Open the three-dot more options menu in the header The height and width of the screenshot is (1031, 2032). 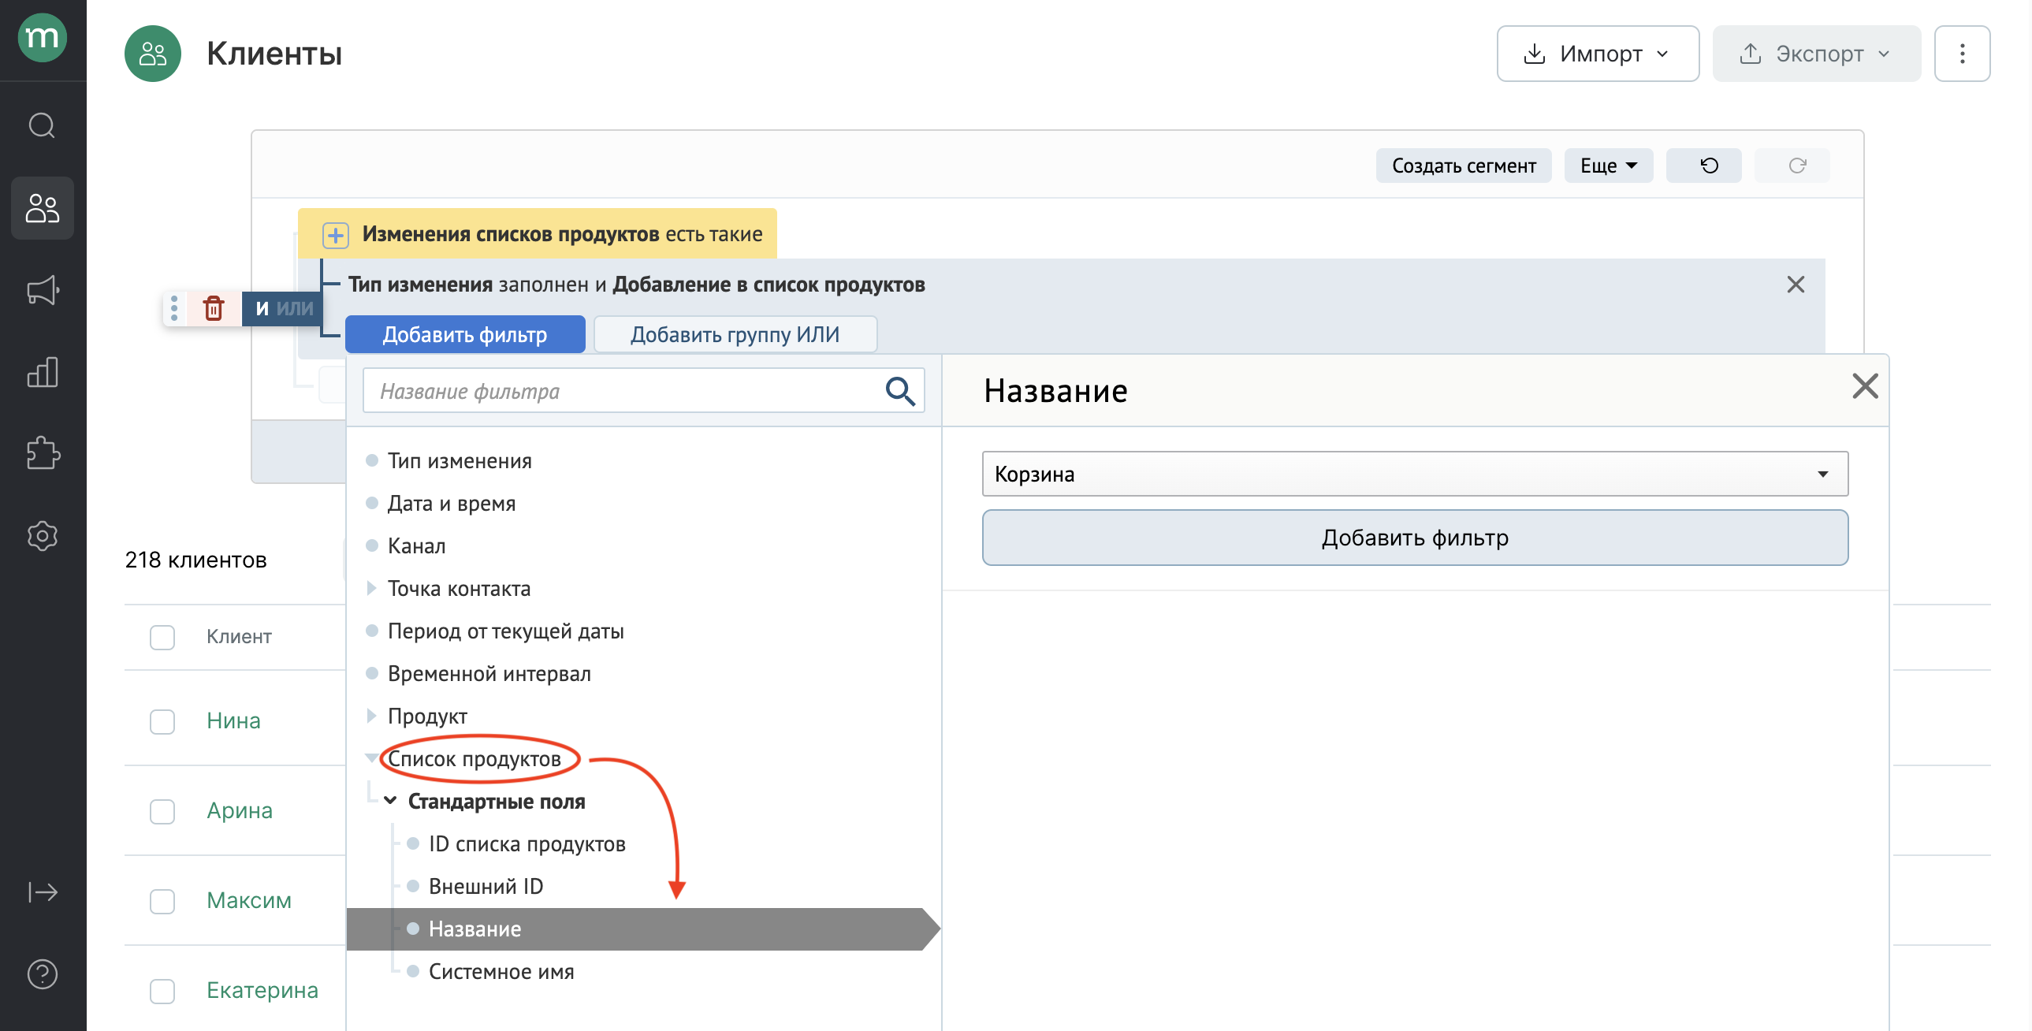click(1962, 54)
